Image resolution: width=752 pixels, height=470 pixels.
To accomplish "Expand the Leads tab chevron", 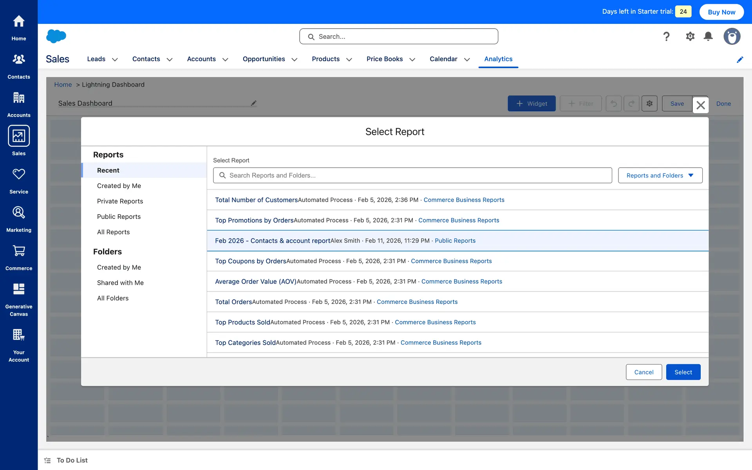I will 115,60.
